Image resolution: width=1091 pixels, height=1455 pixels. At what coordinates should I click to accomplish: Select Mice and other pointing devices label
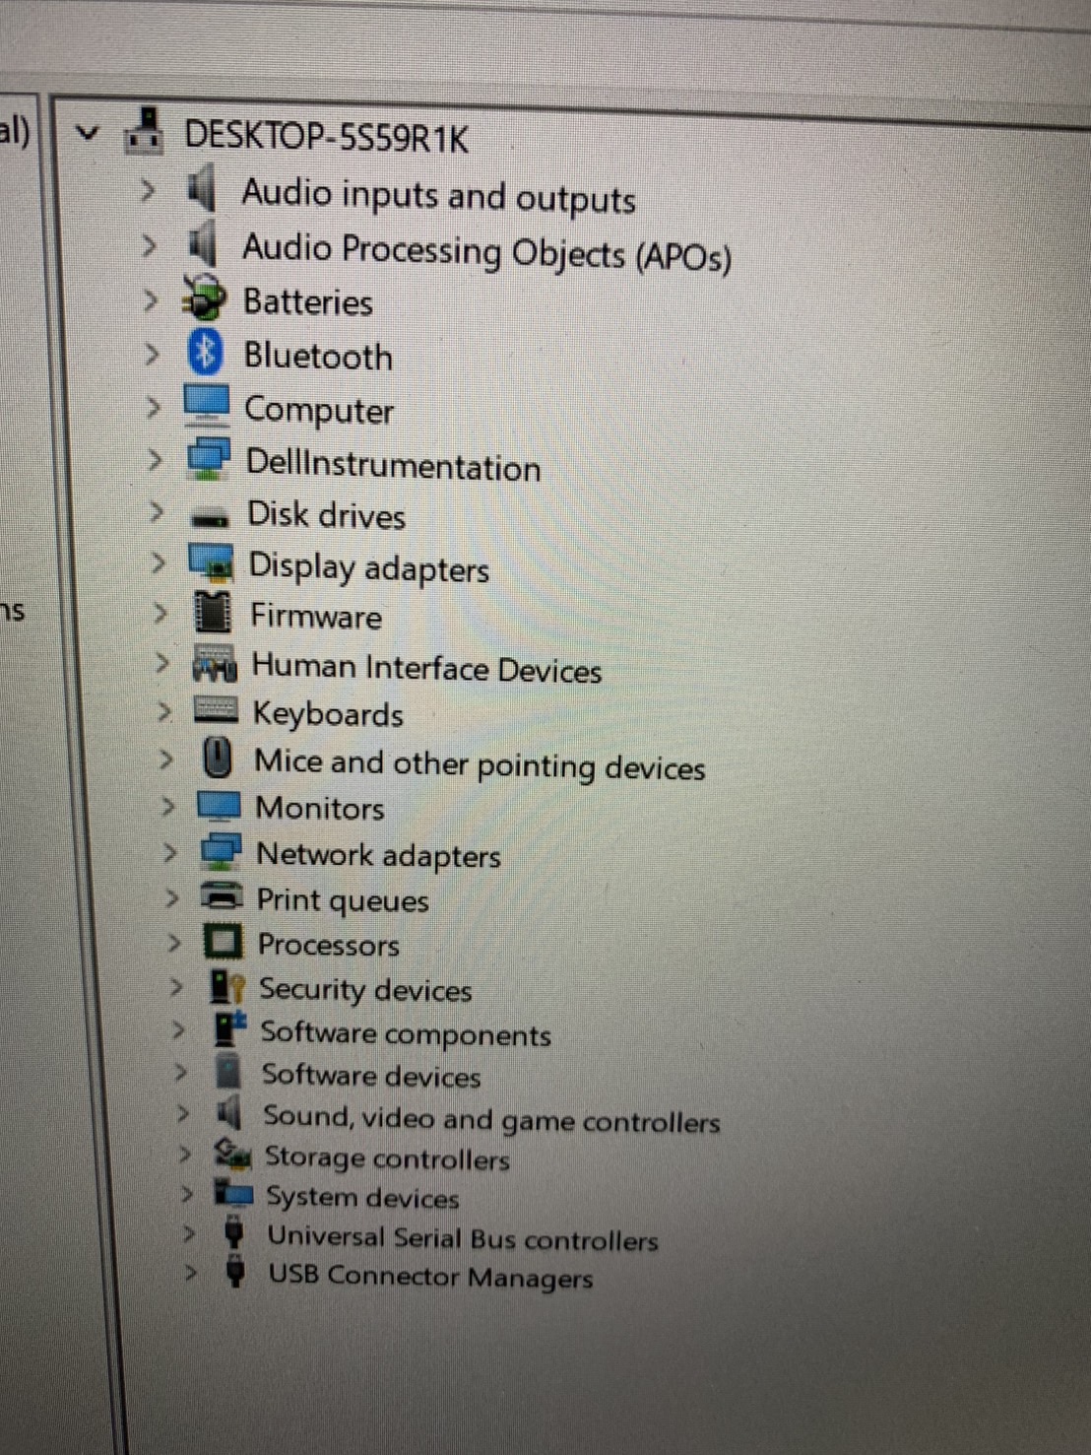[x=480, y=764]
